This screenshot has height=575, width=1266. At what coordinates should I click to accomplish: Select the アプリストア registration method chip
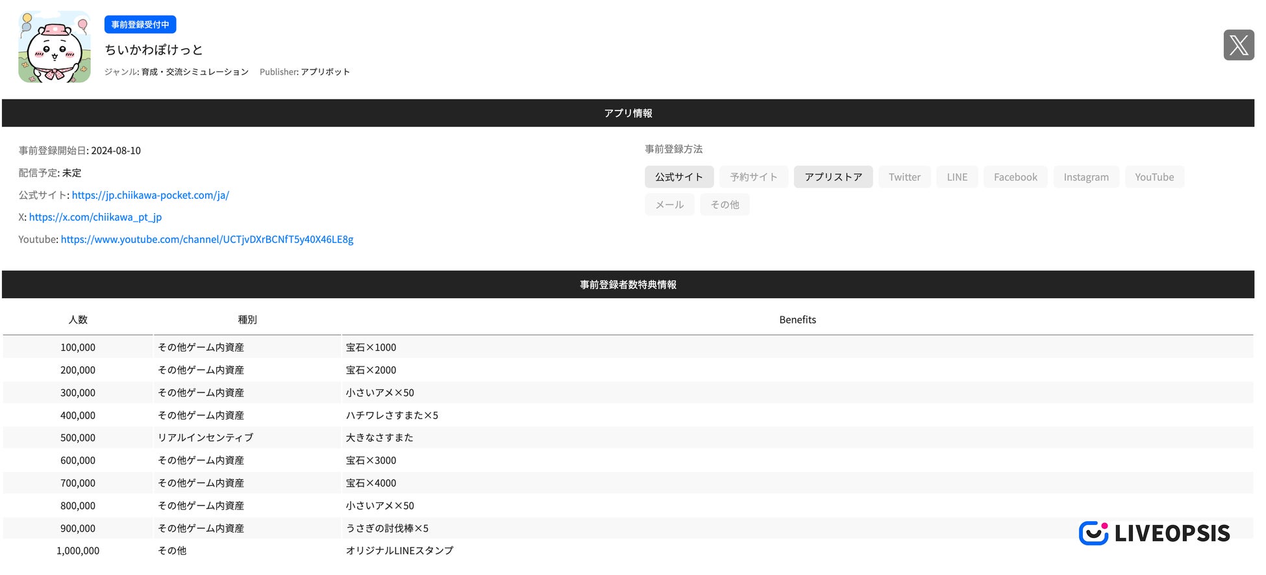click(834, 177)
